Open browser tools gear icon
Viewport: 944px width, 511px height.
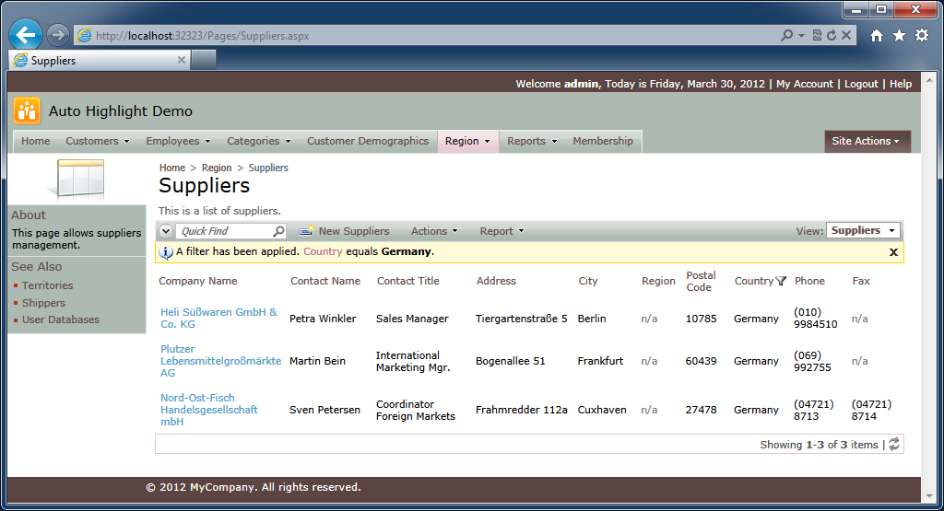point(922,36)
